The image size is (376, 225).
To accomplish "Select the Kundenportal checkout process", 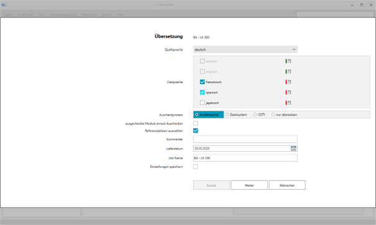I will [208, 115].
